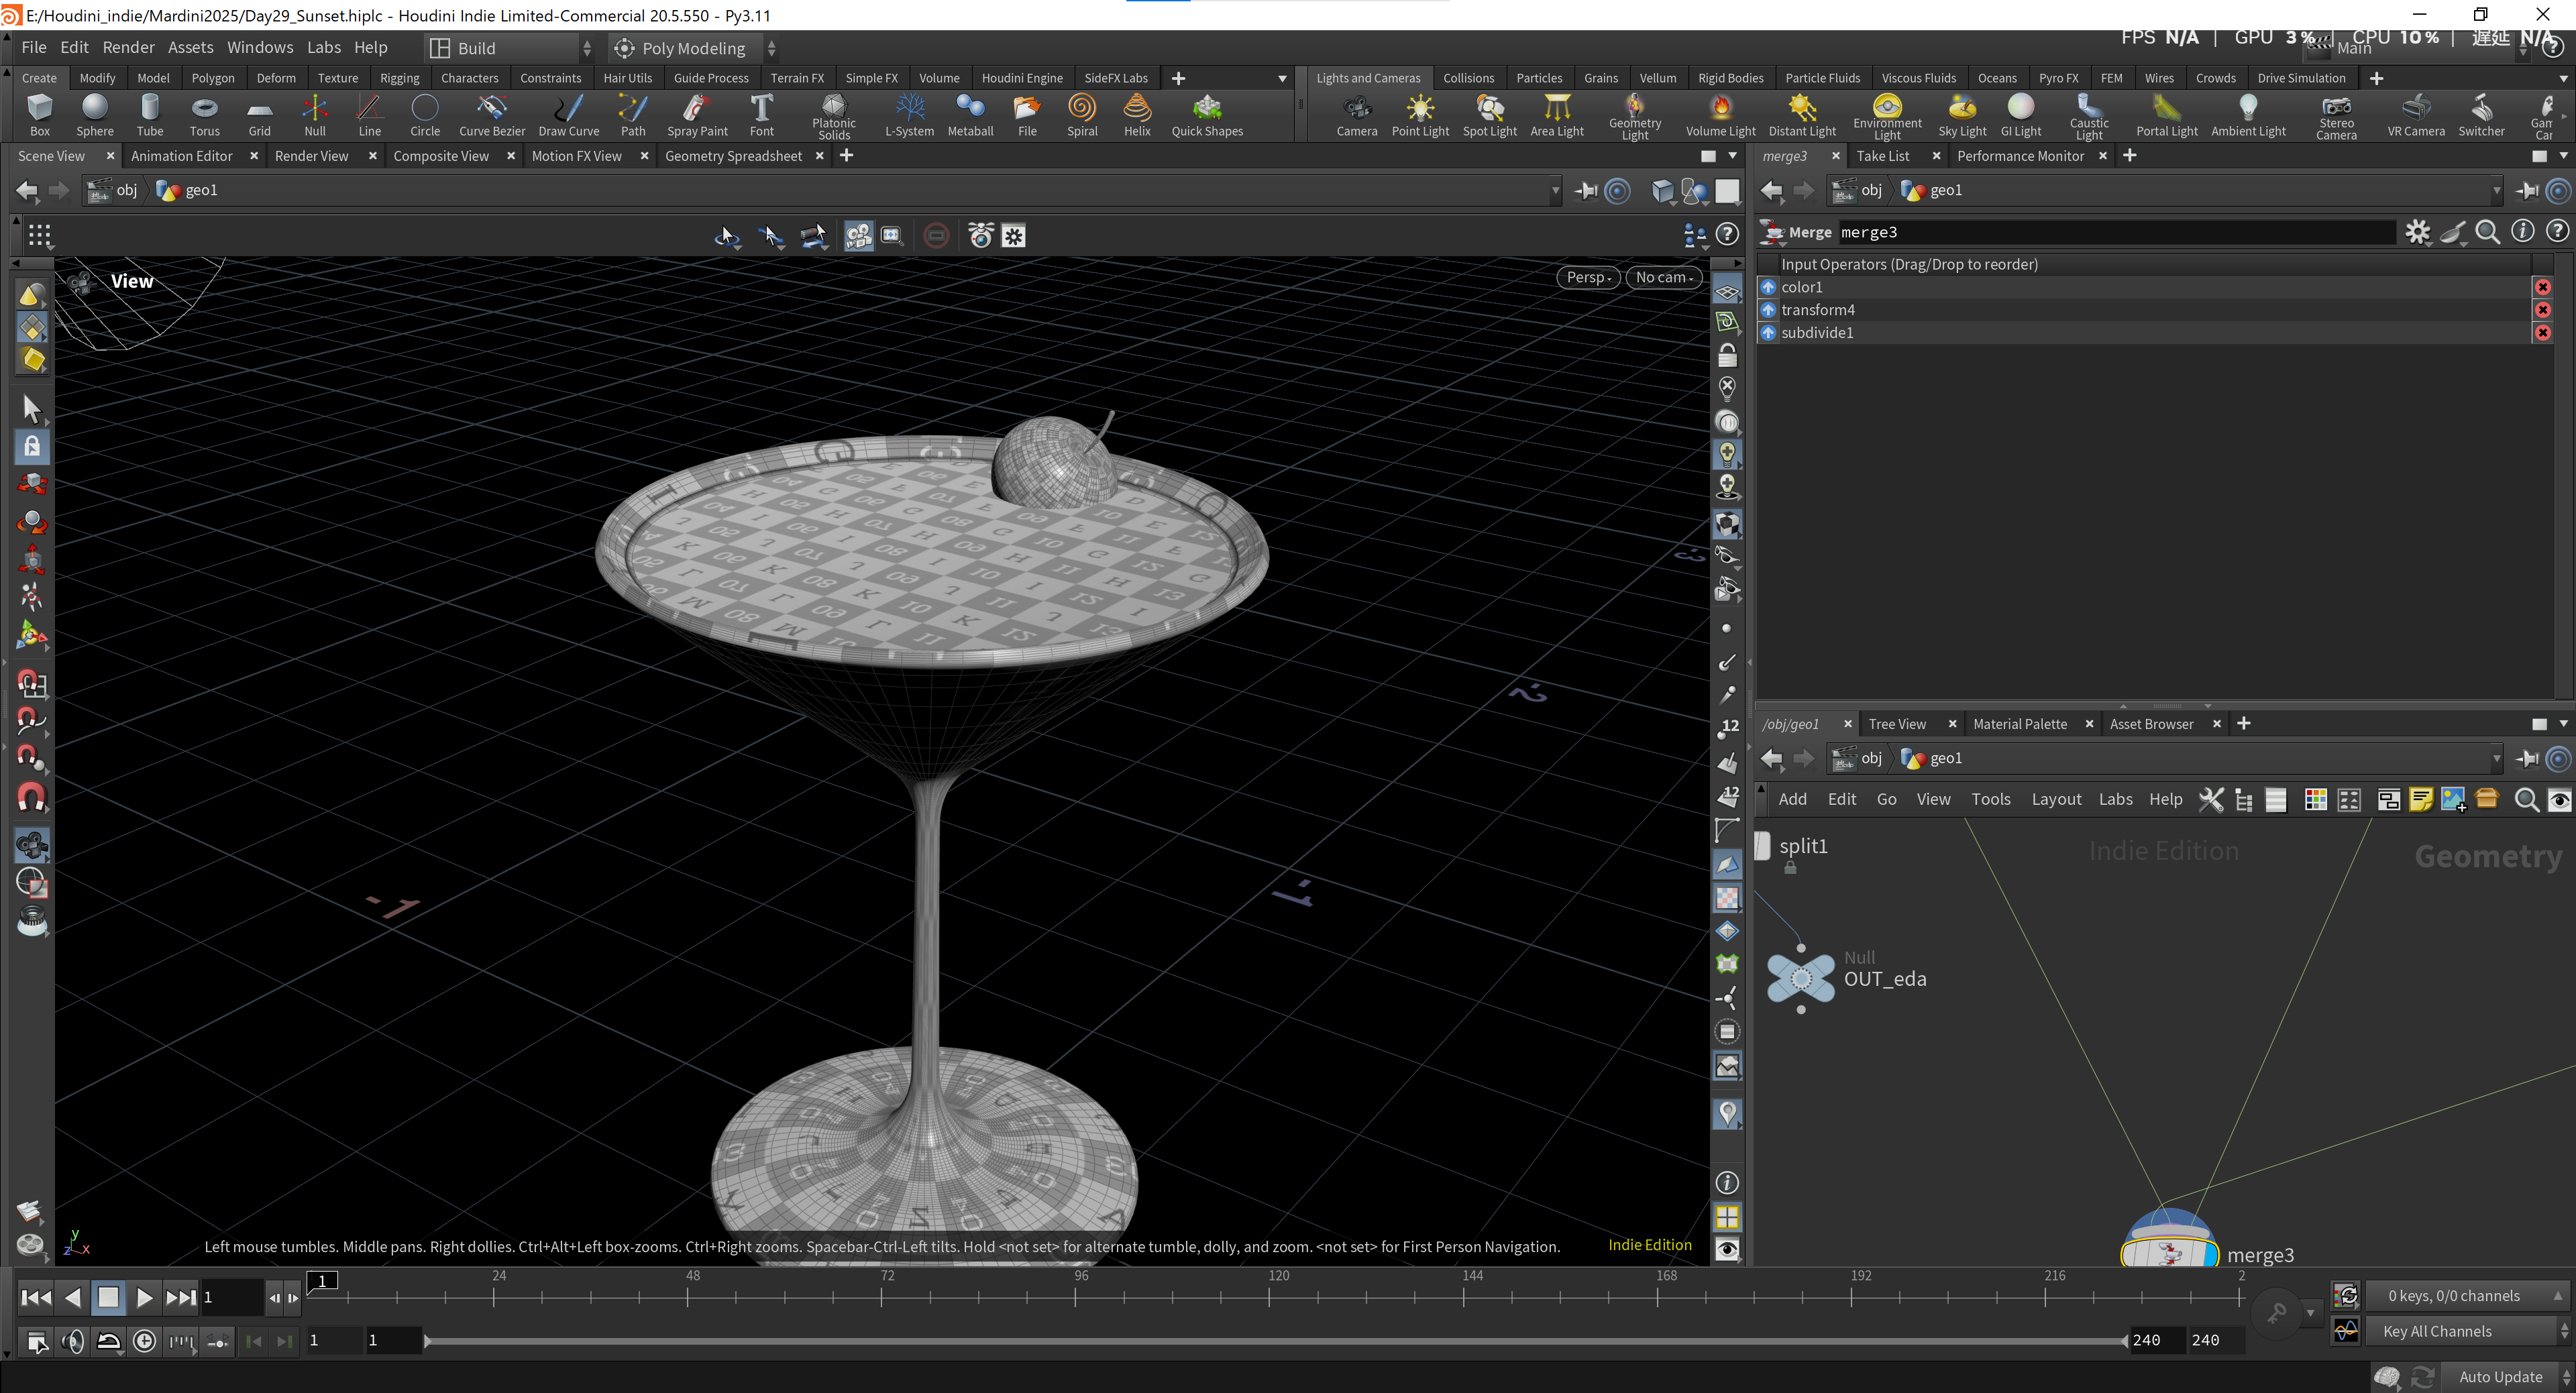2576x1393 pixels.
Task: Switch to the Render View tab
Action: [311, 156]
